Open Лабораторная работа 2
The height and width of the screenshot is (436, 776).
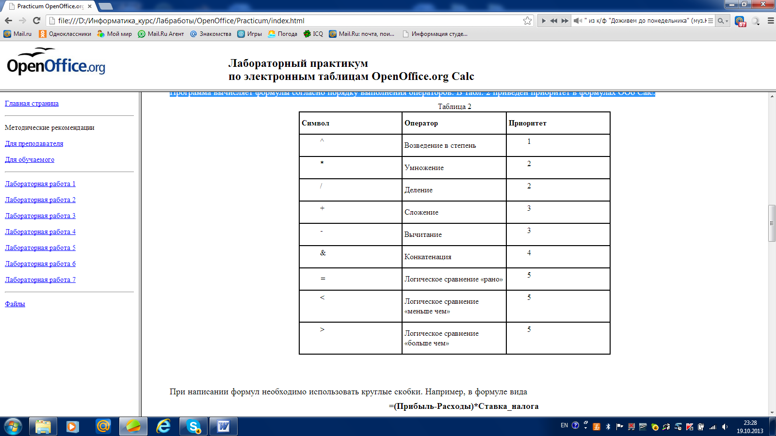(x=40, y=200)
